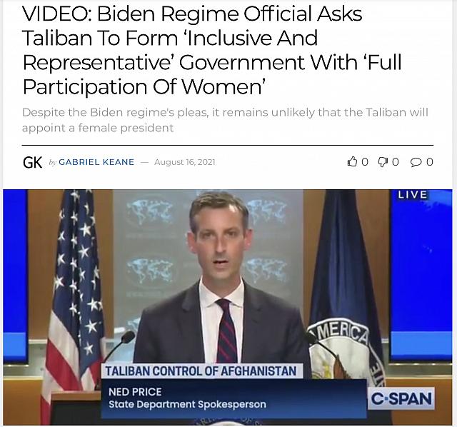Click the gray article subtitle text
457x427 pixels.
point(225,120)
